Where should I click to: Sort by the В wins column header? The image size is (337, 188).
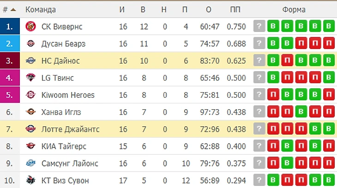pos(144,10)
